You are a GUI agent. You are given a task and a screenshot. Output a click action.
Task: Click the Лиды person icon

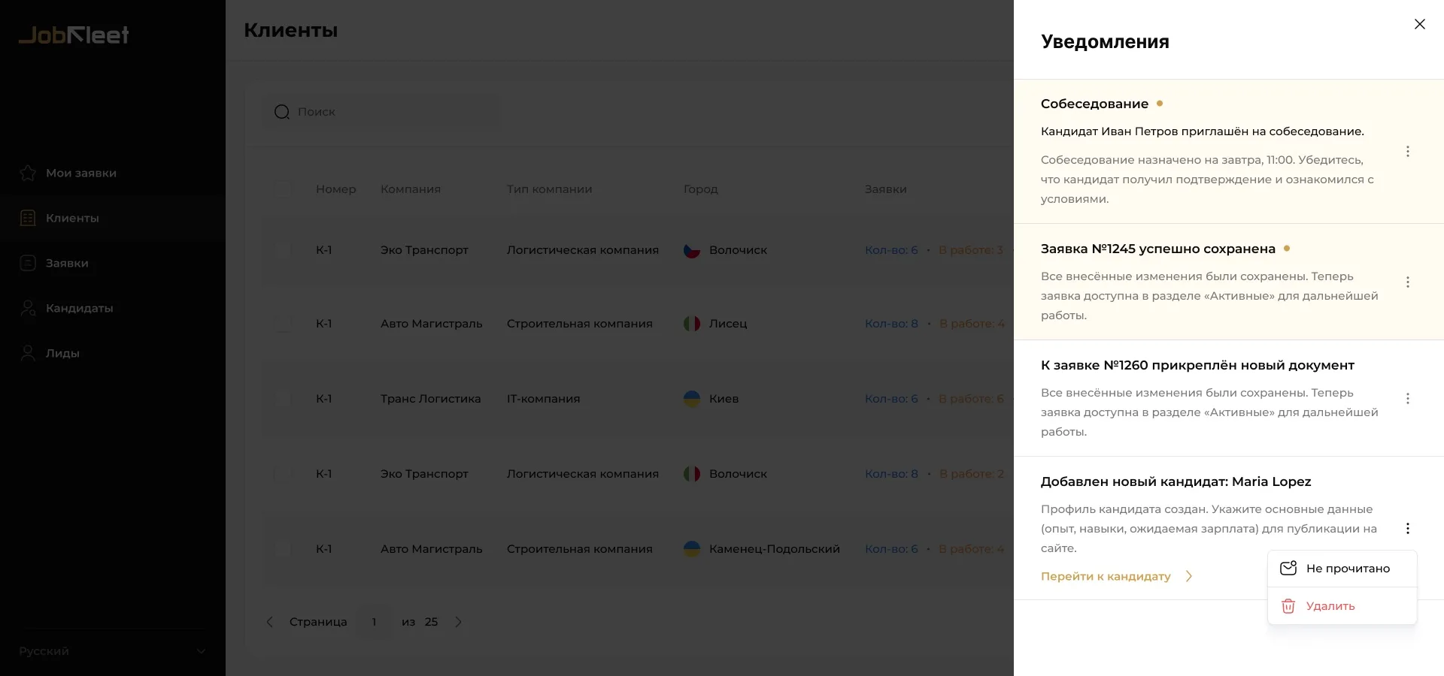point(28,353)
